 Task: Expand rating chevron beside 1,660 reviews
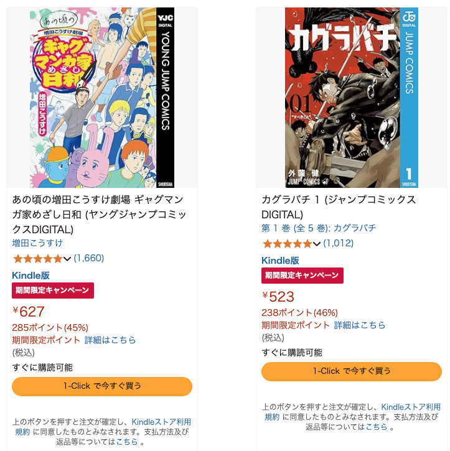67,259
